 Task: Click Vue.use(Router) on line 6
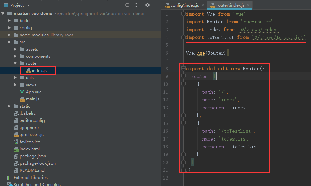click(206, 53)
